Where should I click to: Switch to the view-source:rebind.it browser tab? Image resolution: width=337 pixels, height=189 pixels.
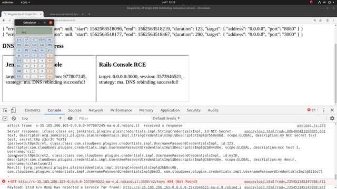[64, 14]
